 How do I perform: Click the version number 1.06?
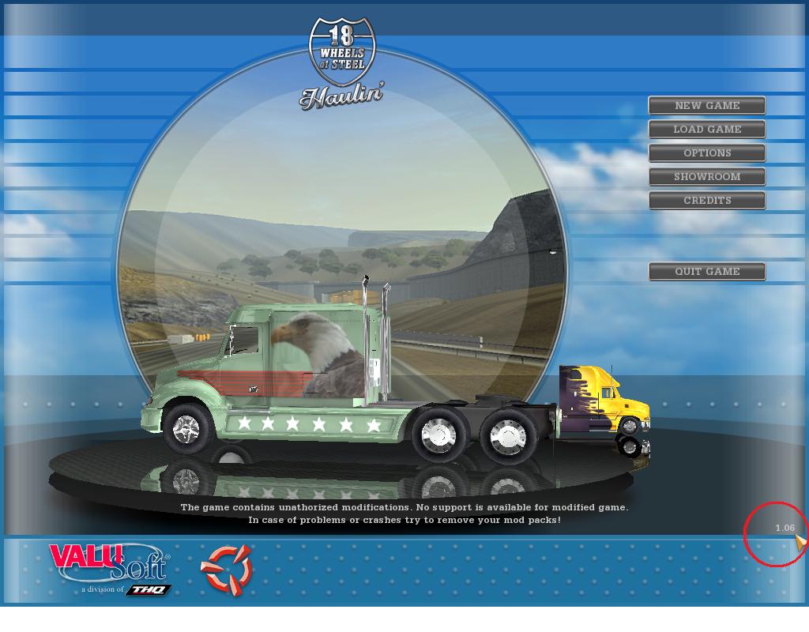click(785, 528)
